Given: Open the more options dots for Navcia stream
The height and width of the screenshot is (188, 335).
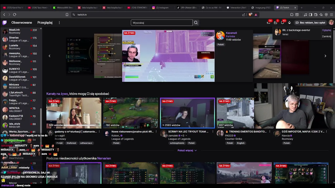Looking at the screenshot, I should click(326, 132).
